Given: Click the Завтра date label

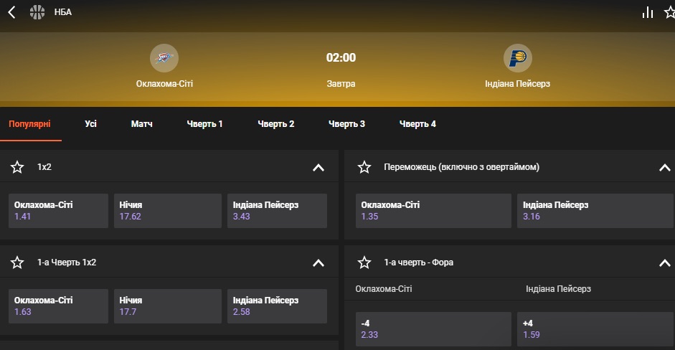Looking at the screenshot, I should tap(341, 83).
